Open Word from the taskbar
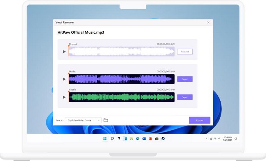This screenshot has height=161, width=266. [x=144, y=139]
